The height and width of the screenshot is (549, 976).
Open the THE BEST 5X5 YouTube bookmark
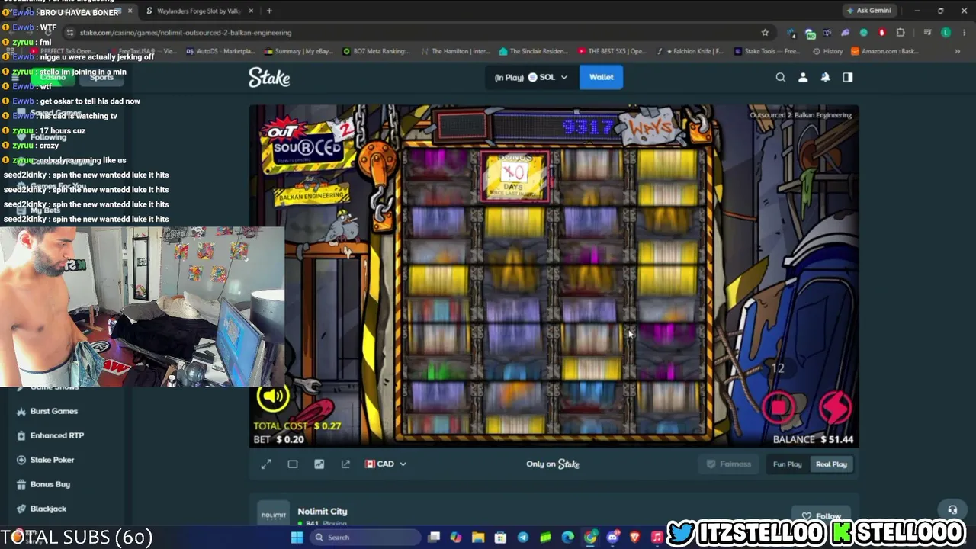(x=612, y=51)
